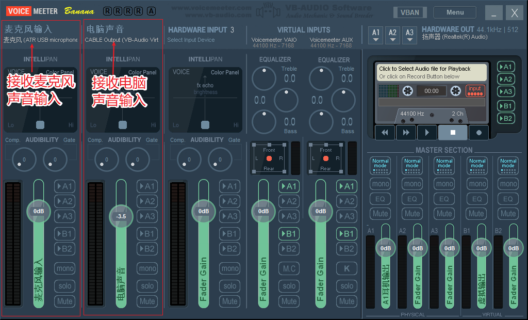Open A2 hardware out device dropdown
The width and height of the screenshot is (528, 320).
[392, 36]
